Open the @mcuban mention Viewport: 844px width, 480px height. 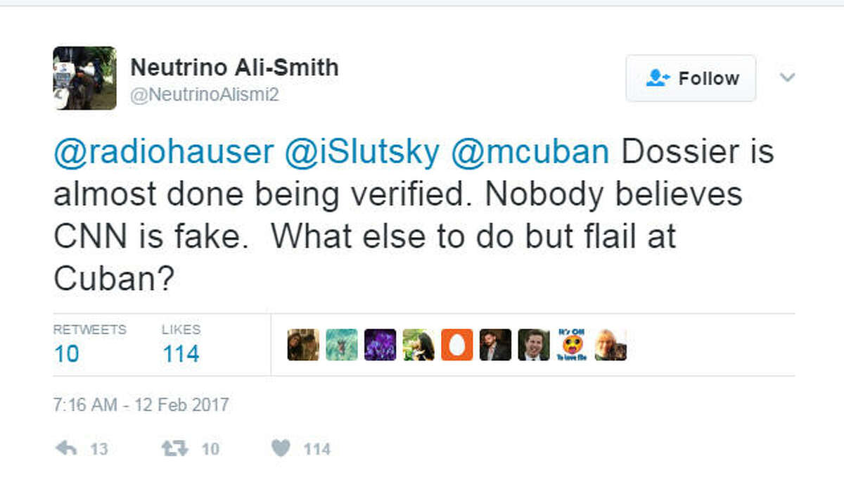point(530,153)
